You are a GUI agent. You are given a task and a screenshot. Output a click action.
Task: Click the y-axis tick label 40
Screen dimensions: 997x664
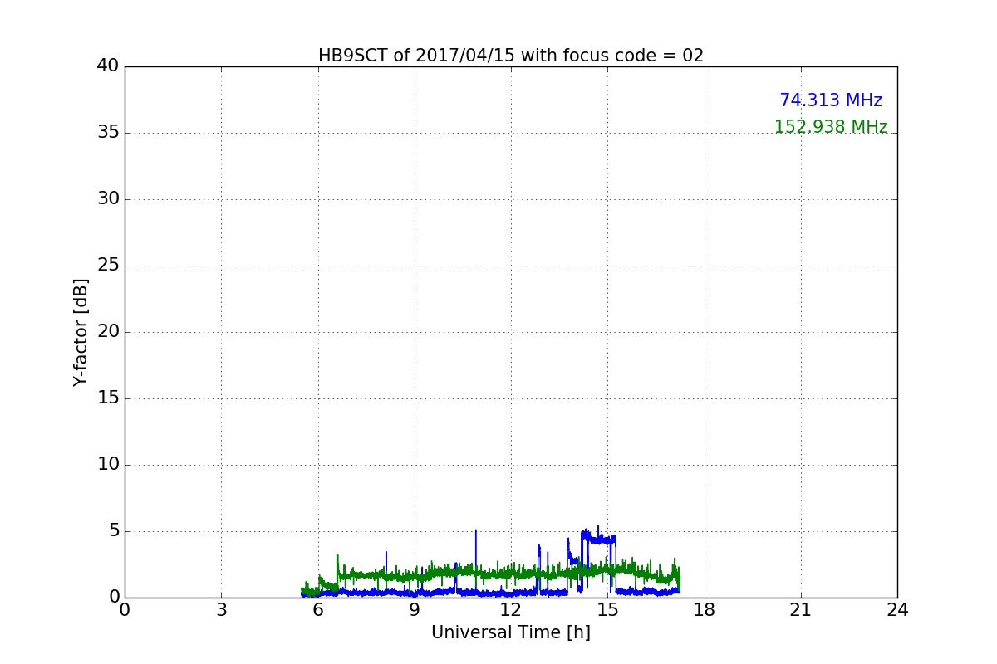[108, 66]
